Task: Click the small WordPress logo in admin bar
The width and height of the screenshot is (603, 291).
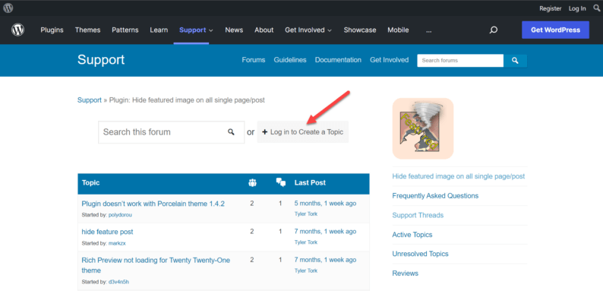Action: (8, 8)
